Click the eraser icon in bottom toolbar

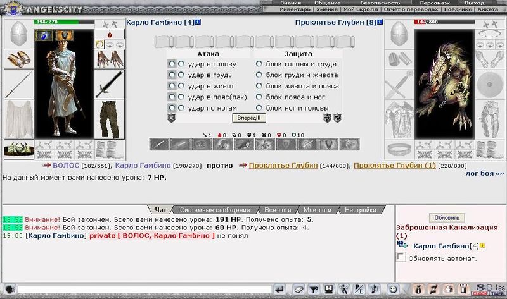coord(298,290)
